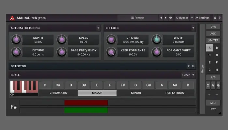This screenshot has width=228, height=130.
Task: Click the Depth knob
Action: (16, 40)
